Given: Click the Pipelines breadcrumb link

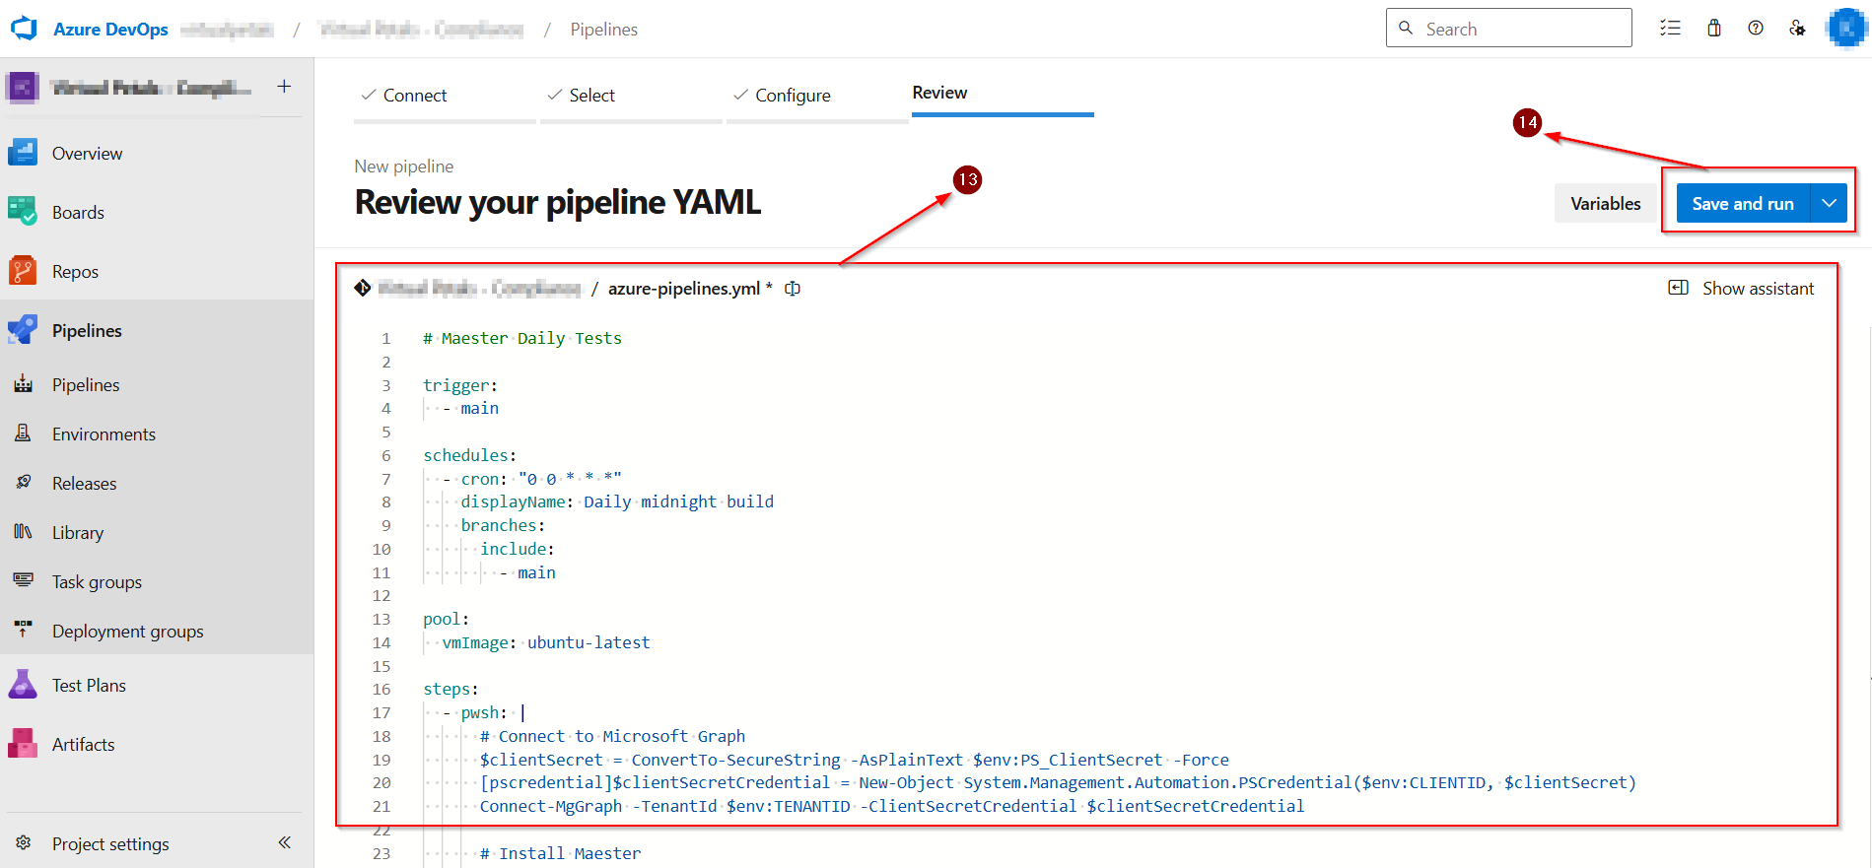Looking at the screenshot, I should [603, 30].
